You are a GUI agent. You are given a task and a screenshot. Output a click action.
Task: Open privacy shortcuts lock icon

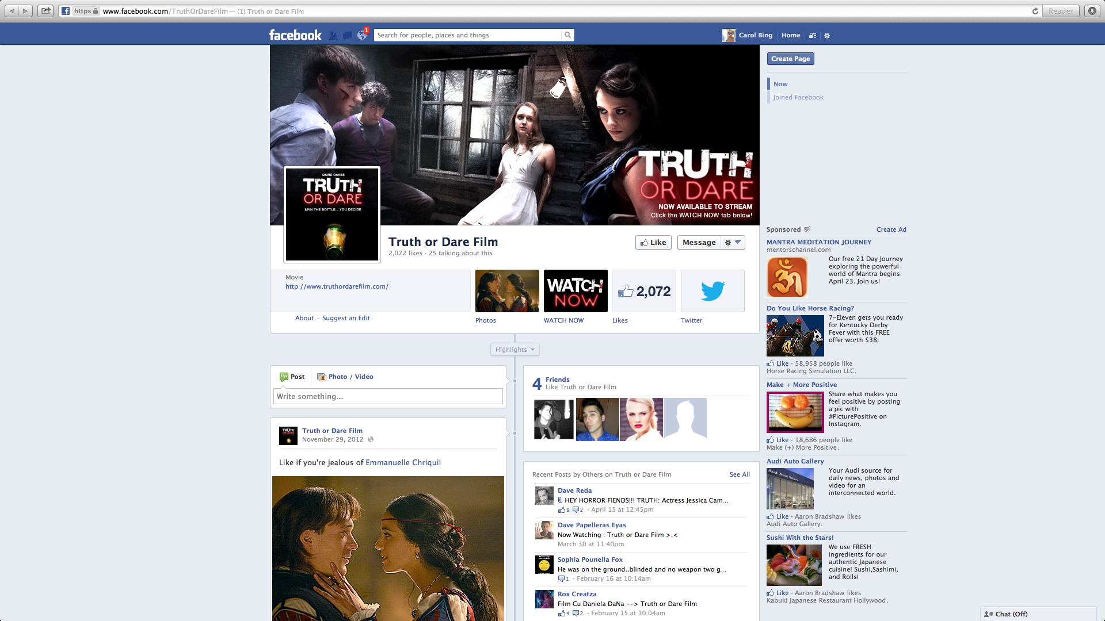click(x=813, y=35)
